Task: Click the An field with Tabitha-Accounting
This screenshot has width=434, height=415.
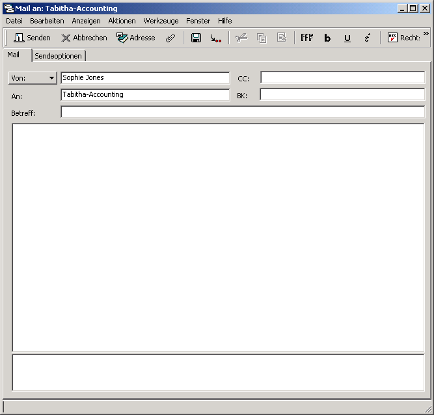Action: [x=145, y=94]
